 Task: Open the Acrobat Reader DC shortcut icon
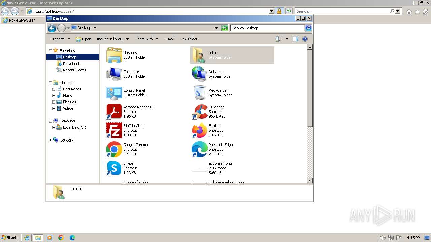coord(114,111)
